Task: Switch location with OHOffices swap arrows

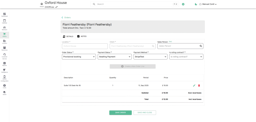Action: coord(56,7)
